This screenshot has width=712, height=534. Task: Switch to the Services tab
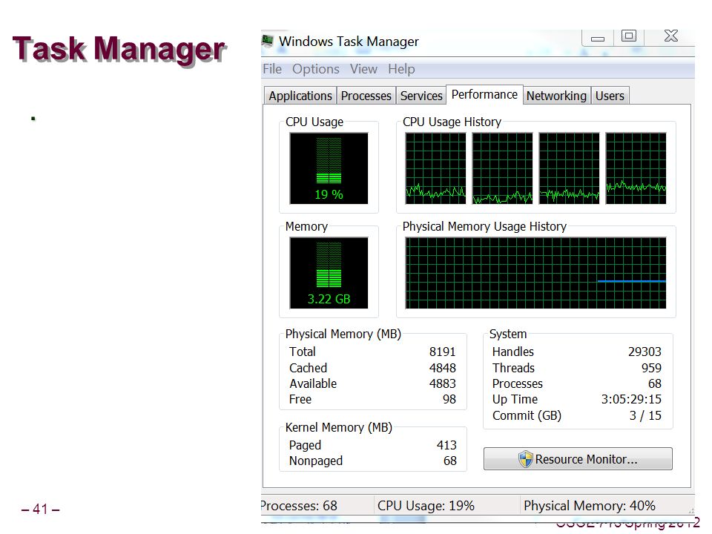point(421,96)
